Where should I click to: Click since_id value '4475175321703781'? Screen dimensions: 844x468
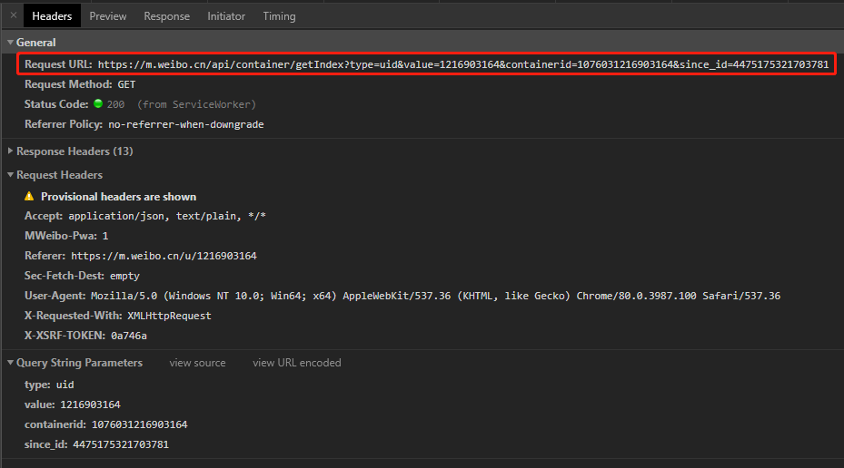(121, 444)
